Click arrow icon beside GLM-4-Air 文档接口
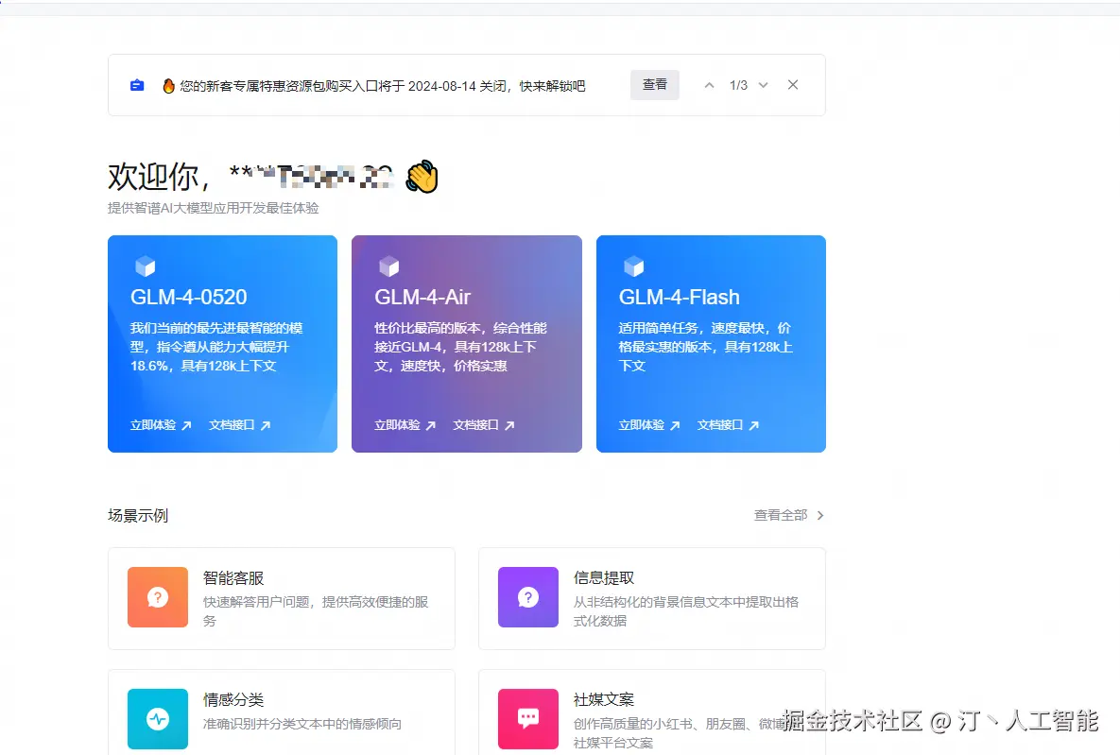The width and height of the screenshot is (1120, 755). tap(509, 426)
